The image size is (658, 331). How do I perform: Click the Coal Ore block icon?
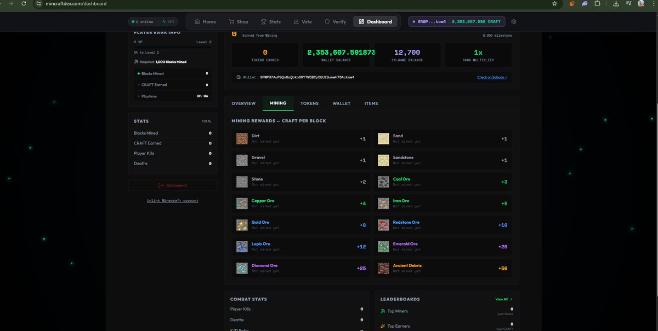point(383,182)
